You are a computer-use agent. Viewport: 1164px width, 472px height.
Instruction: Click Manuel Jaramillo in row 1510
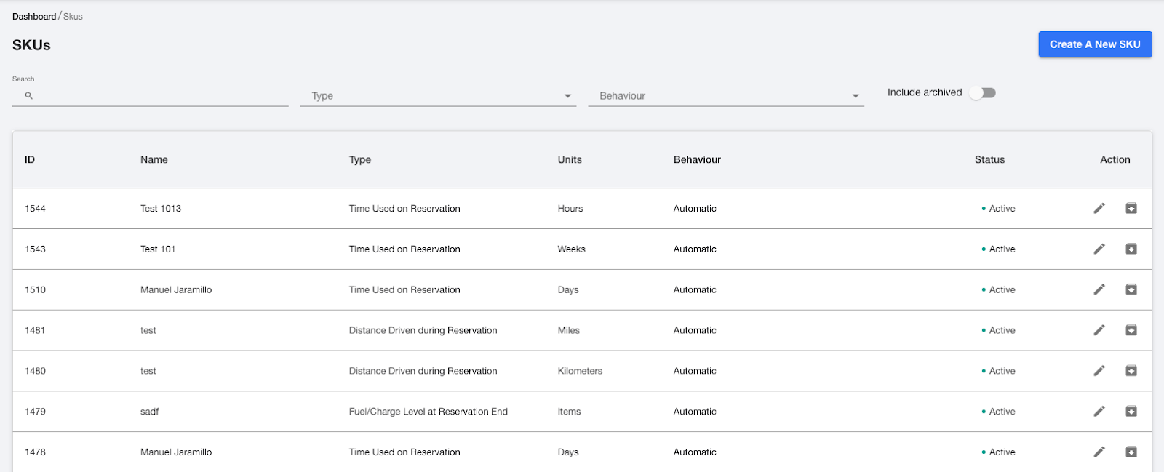176,289
